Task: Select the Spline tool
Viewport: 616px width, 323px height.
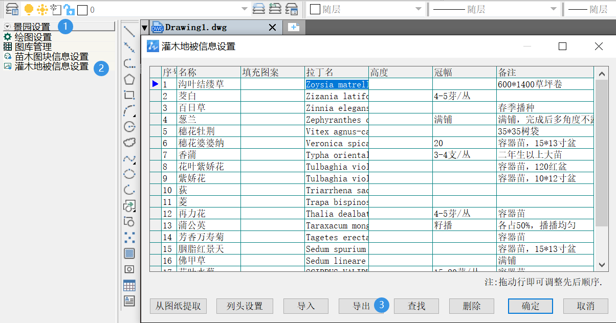Action: tap(129, 158)
